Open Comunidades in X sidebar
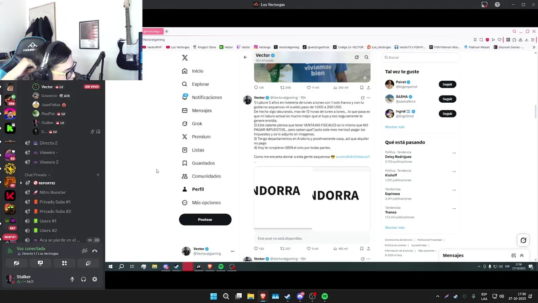The height and width of the screenshot is (303, 538). pos(201,176)
